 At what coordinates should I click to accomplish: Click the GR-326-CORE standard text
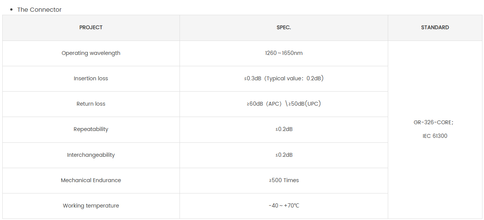tap(434, 122)
